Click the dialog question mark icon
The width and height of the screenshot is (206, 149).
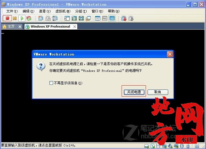point(41,66)
